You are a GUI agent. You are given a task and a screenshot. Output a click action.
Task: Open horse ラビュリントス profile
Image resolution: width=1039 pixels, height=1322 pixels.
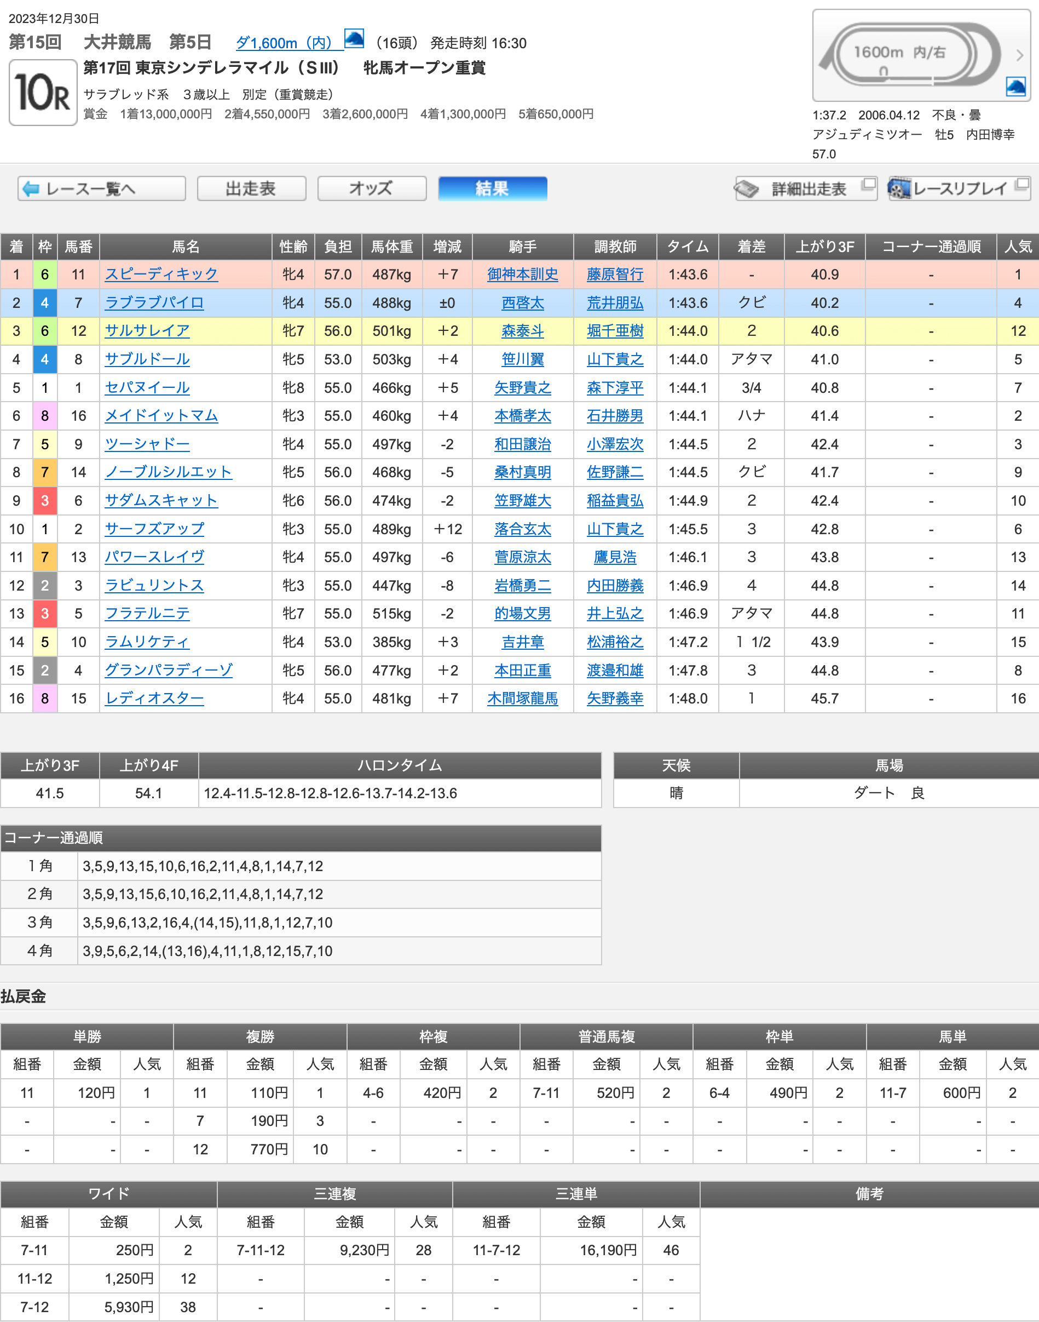tap(154, 586)
